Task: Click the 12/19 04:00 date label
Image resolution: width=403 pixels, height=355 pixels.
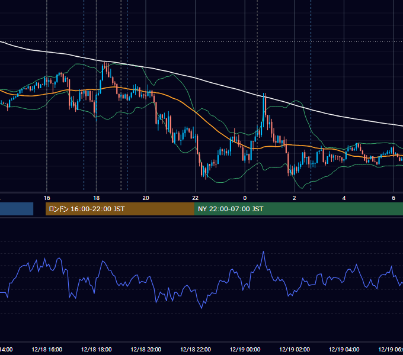Action: pyautogui.click(x=344, y=349)
